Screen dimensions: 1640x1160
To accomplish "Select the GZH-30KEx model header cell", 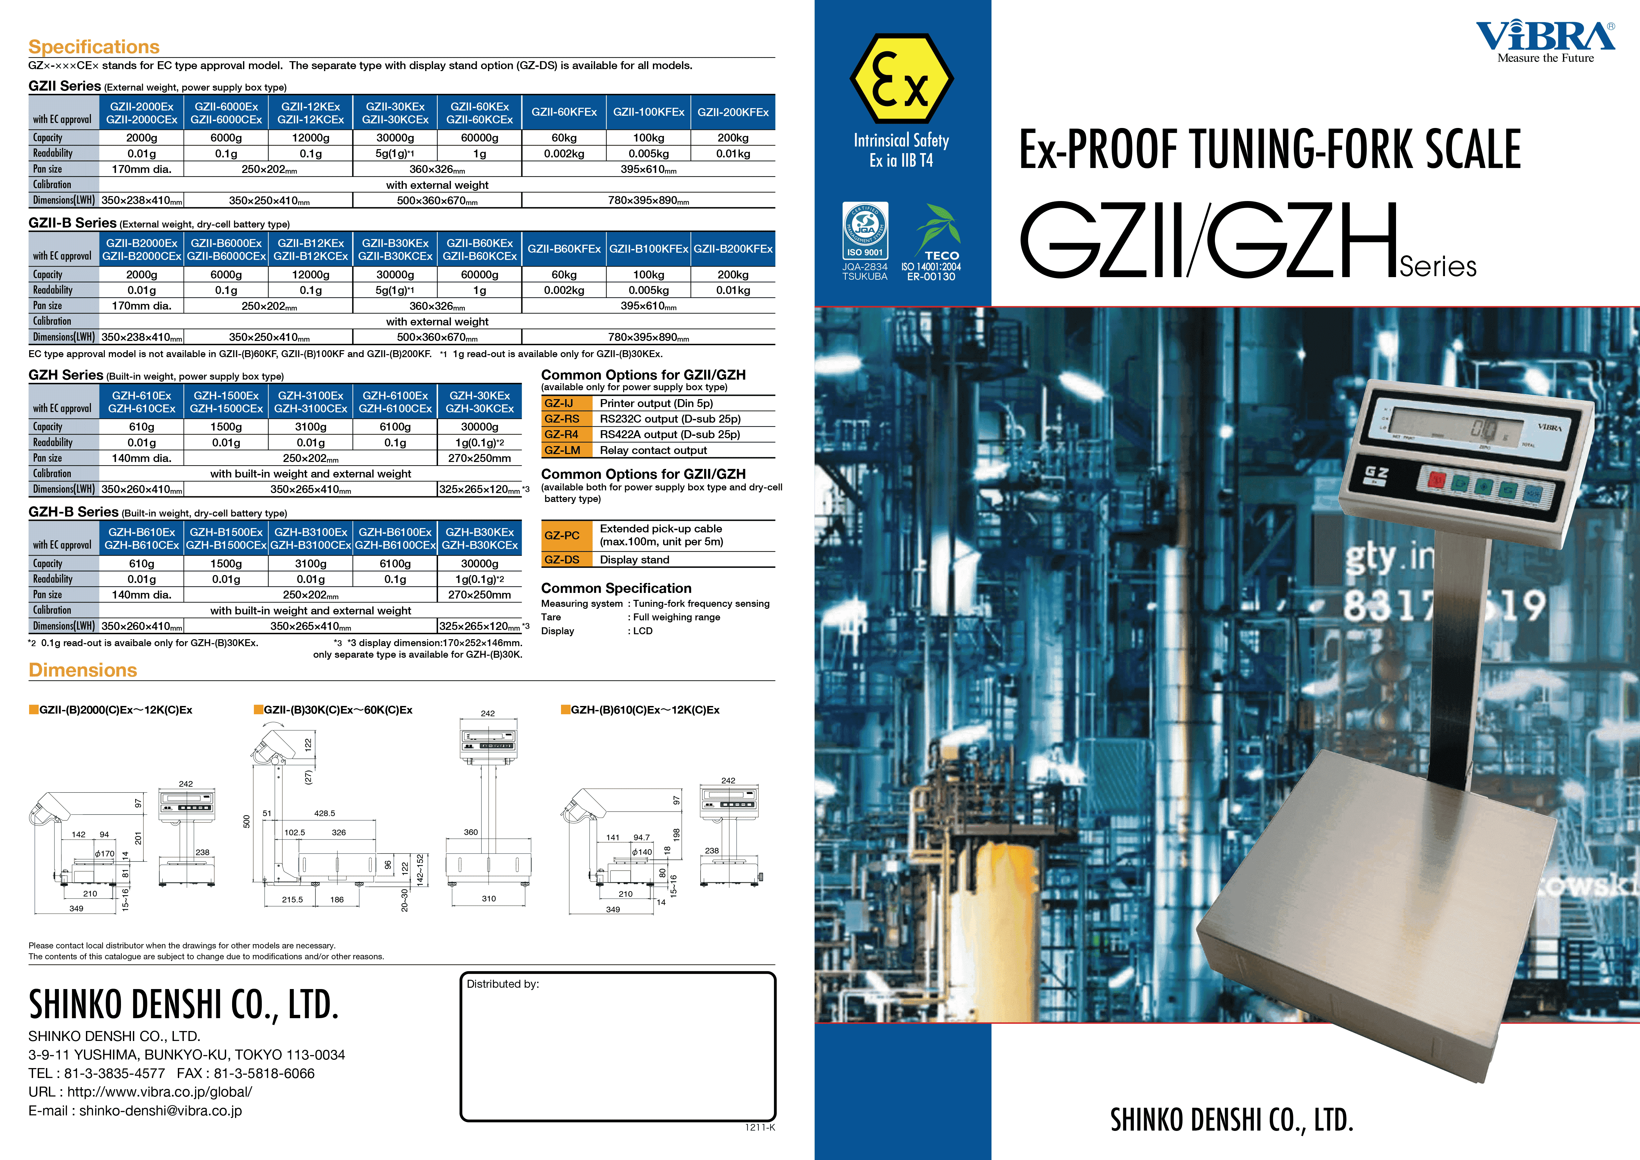I will [480, 401].
